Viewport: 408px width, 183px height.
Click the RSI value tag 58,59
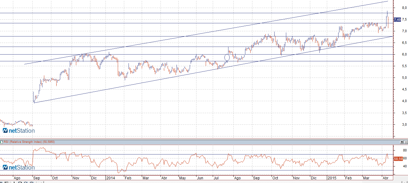[398, 159]
